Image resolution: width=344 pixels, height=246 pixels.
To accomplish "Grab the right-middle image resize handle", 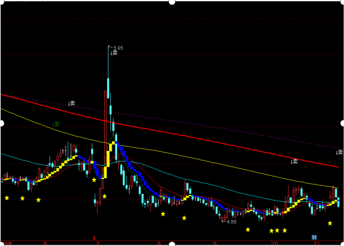I will coord(342,124).
